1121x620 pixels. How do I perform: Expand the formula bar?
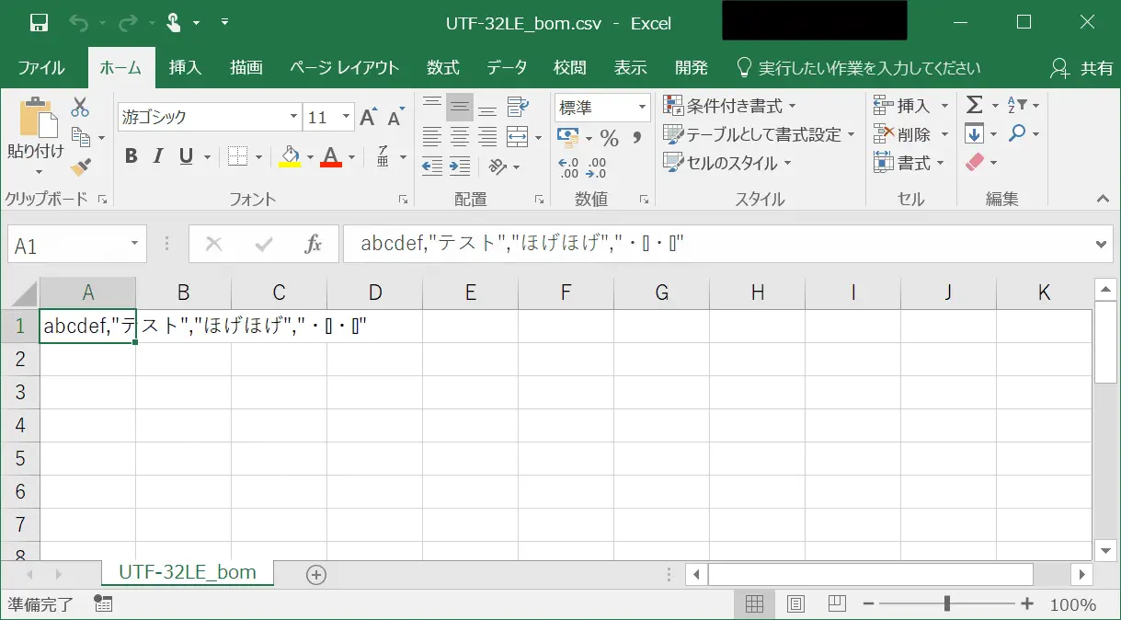[1104, 245]
